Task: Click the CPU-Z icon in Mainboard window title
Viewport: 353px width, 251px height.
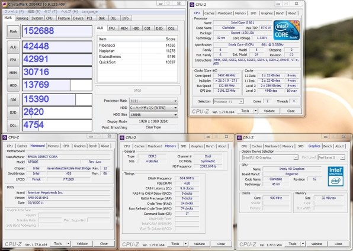Action: click(5, 137)
